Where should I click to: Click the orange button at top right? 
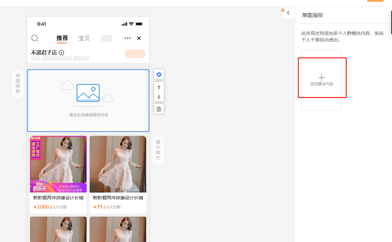click(375, 1)
